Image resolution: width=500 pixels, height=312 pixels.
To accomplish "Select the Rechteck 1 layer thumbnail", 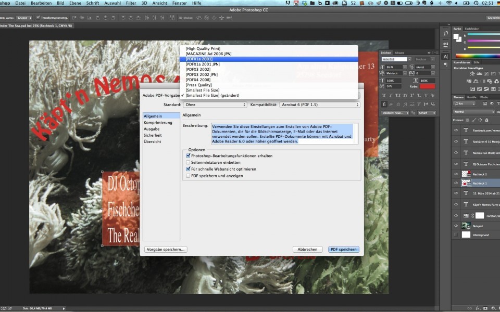I will [x=466, y=183].
